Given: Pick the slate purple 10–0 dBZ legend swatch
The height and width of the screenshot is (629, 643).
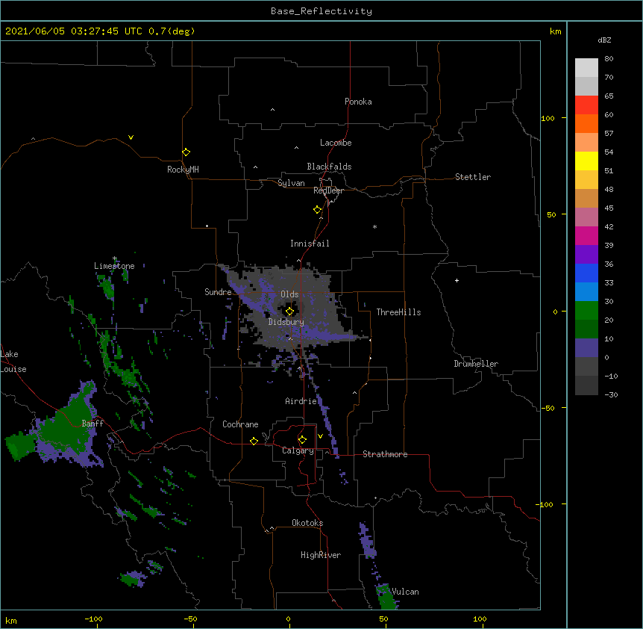Looking at the screenshot, I should [x=586, y=348].
